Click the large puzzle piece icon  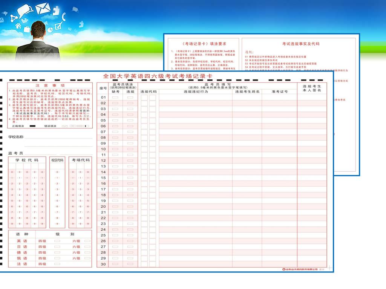[57, 11]
